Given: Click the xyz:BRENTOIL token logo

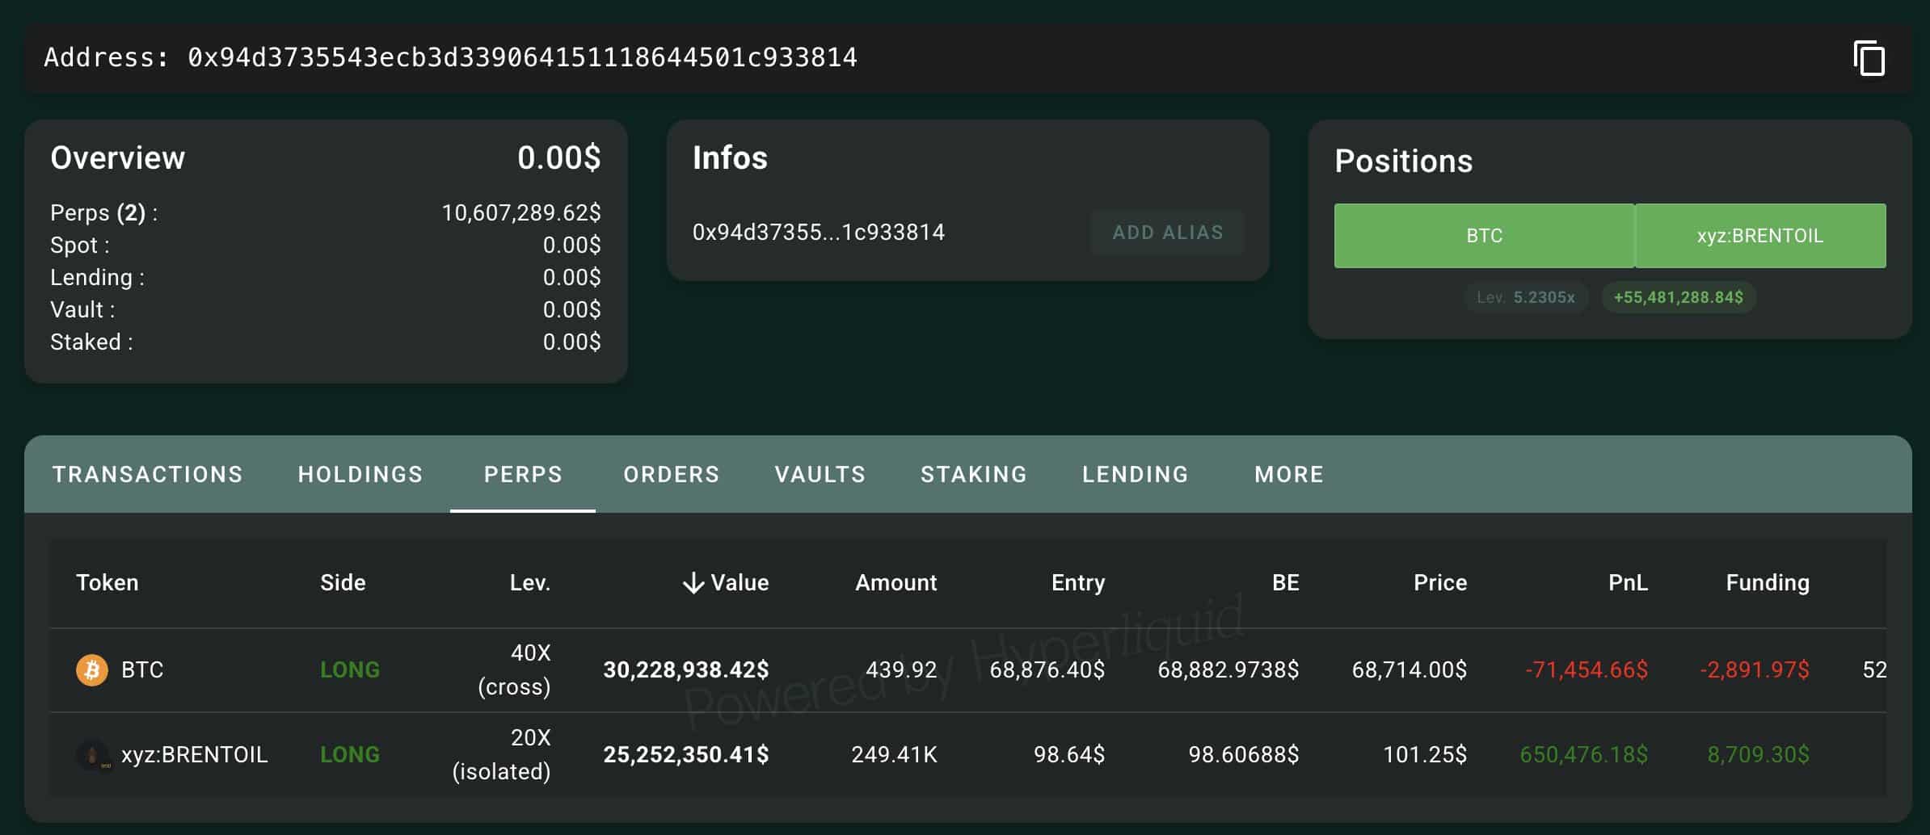Looking at the screenshot, I should coord(91,754).
